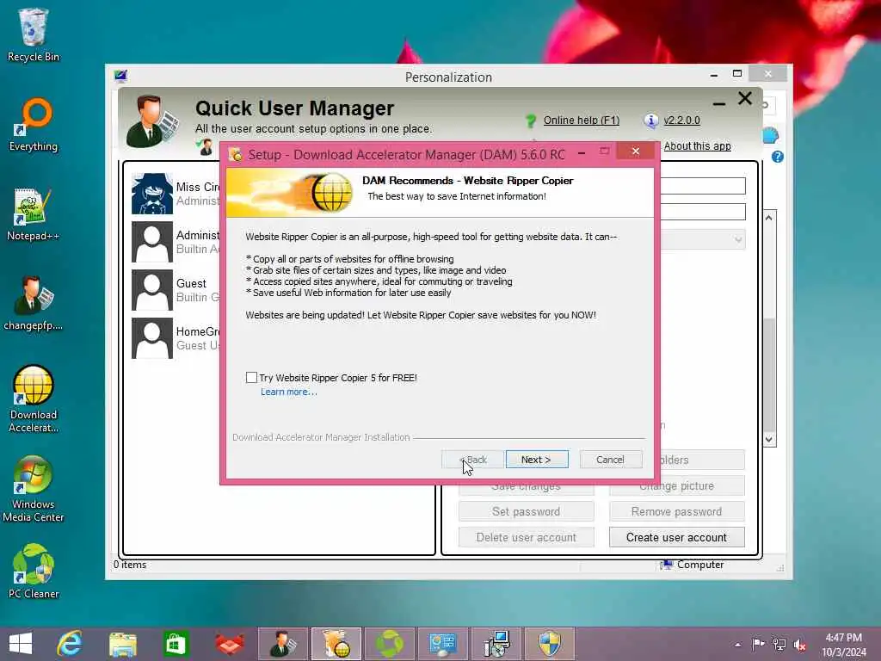The image size is (881, 661).
Task: Enable Try Website Ripper Copier checkbox
Action: pos(251,377)
